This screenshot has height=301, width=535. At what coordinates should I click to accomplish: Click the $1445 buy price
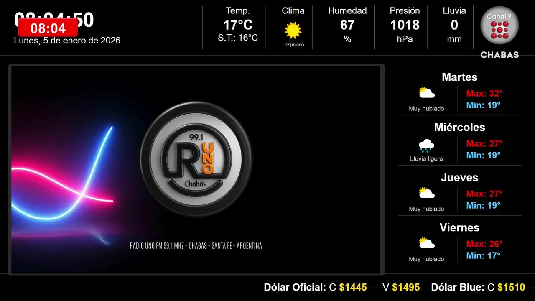point(353,288)
